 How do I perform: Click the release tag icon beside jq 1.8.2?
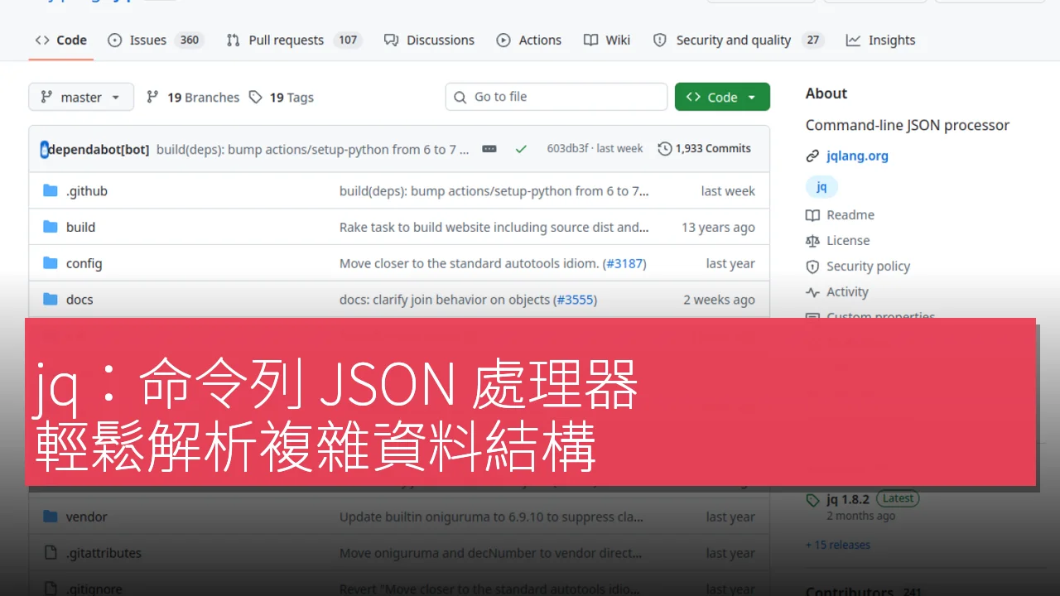pos(812,500)
